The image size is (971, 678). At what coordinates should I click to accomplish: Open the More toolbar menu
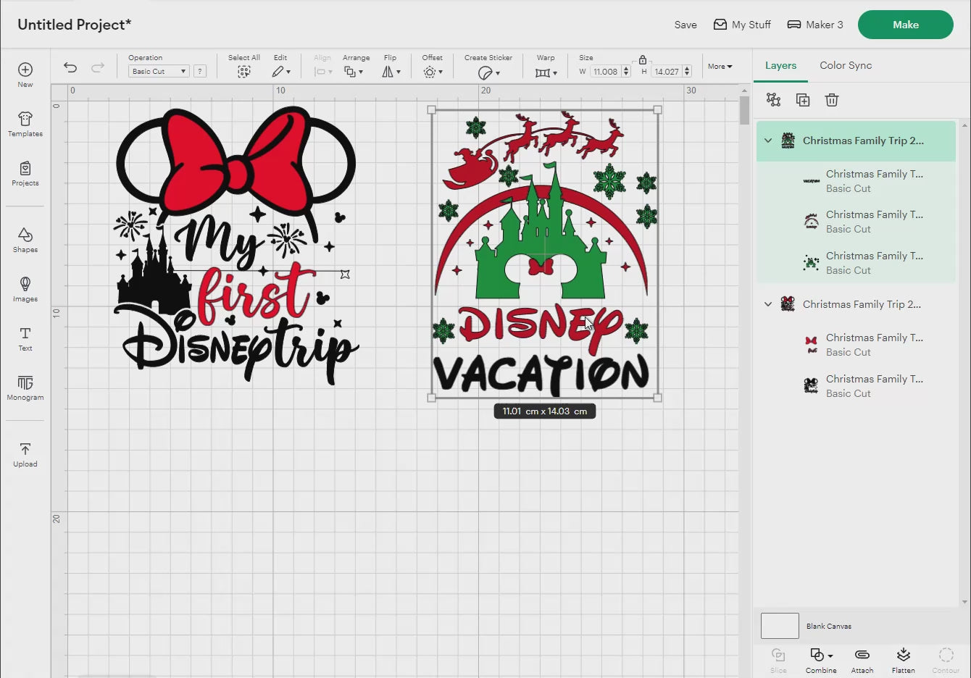[720, 66]
